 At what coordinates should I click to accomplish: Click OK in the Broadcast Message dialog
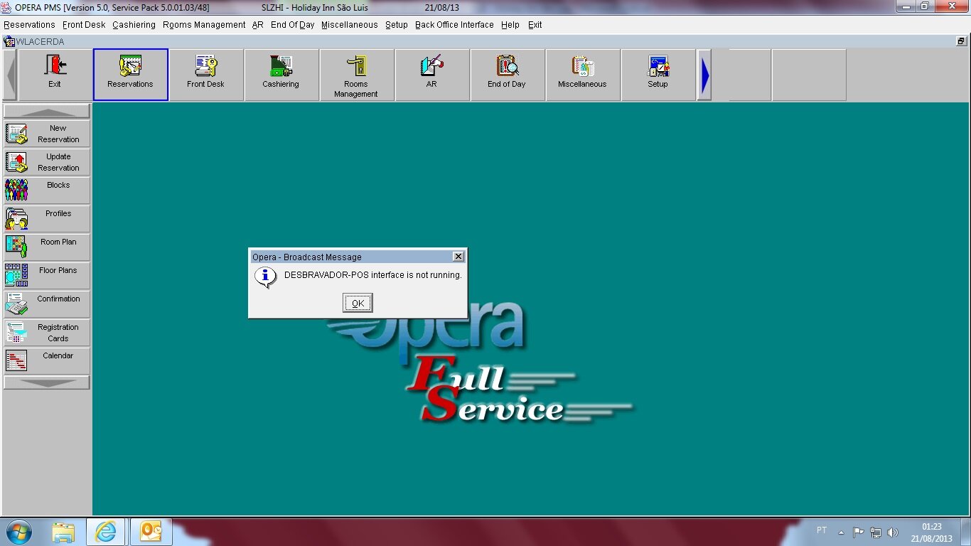point(358,304)
